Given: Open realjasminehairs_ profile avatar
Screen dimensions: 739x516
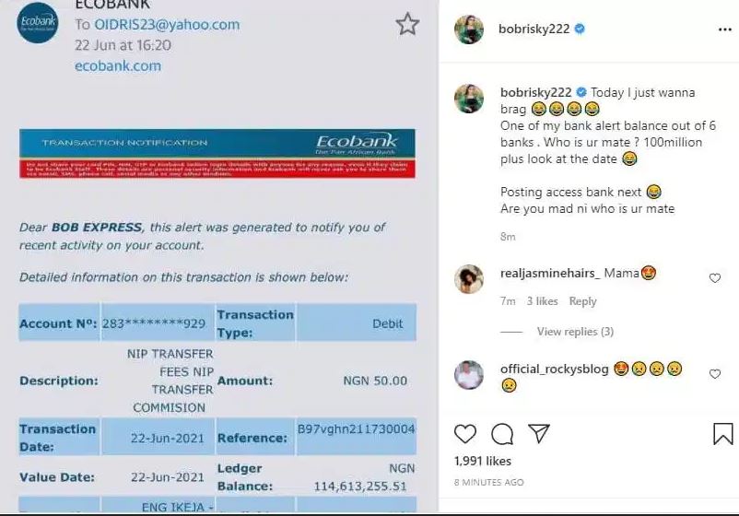Looking at the screenshot, I should coord(470,279).
